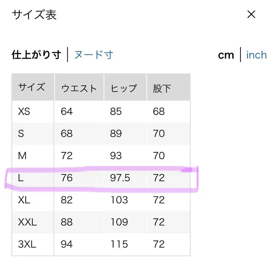Screen dimensions: 278x278
Task: Select the 仕上がり寸 measurement tab
Action: click(x=36, y=54)
